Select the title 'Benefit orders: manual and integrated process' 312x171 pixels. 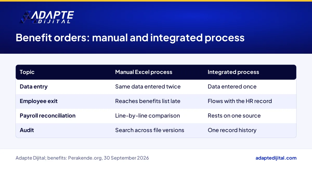(130, 38)
